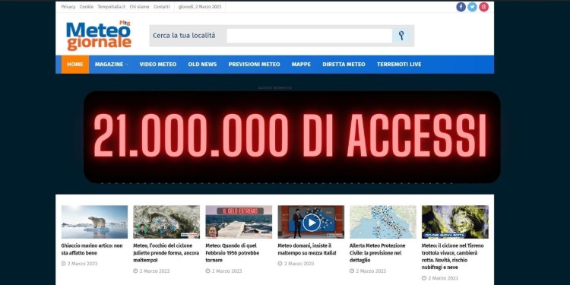Open the Video Meteo section

pyautogui.click(x=158, y=65)
